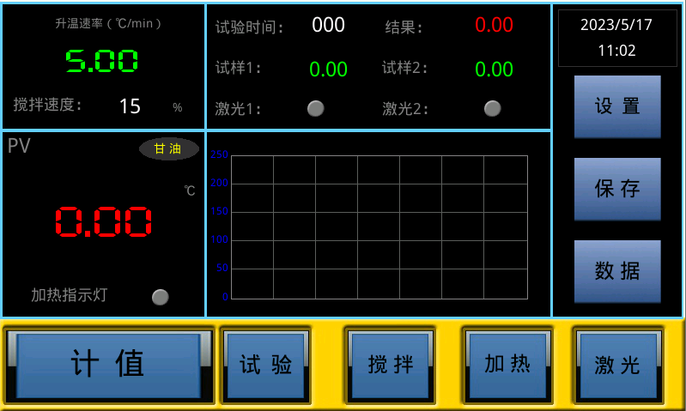
Task: Click the date and time display
Action: click(616, 38)
